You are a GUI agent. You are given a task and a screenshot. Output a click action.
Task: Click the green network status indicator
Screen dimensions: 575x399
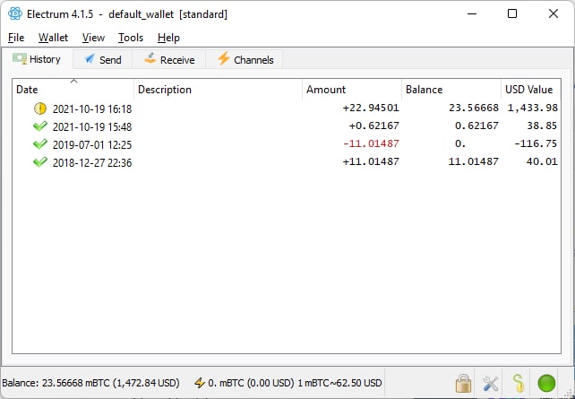(546, 383)
